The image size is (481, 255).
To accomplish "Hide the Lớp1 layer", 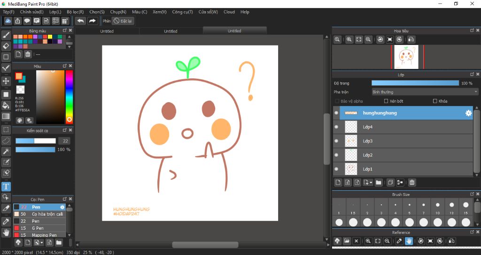I will tap(336, 169).
